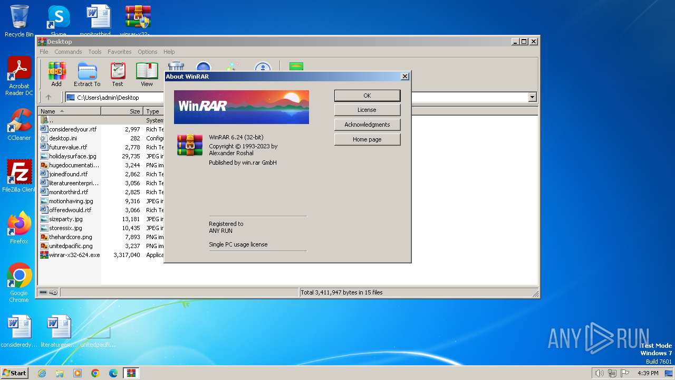Select Google Chrome desktop icon
Screen dimensions: 675x380
pyautogui.click(x=19, y=282)
